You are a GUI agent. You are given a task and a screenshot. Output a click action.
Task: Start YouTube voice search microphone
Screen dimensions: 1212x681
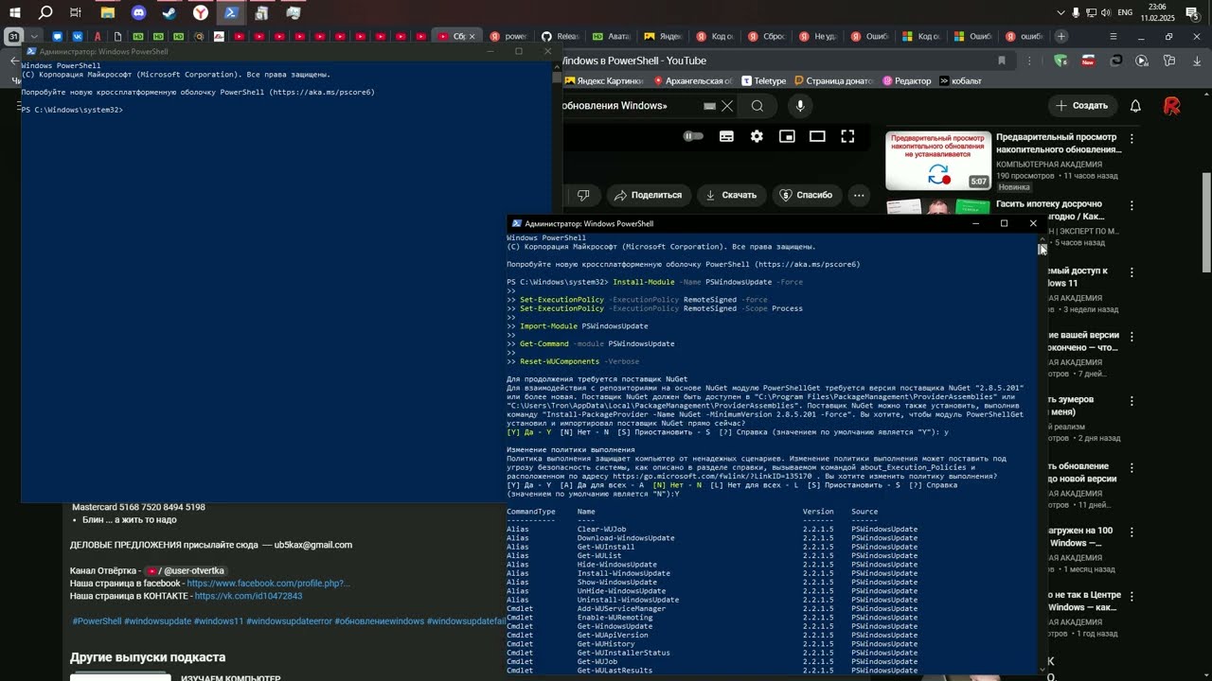coord(800,106)
